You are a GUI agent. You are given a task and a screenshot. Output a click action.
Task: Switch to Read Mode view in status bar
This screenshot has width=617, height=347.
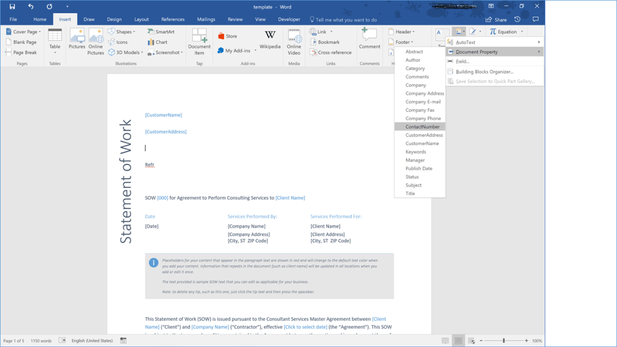[445, 341]
